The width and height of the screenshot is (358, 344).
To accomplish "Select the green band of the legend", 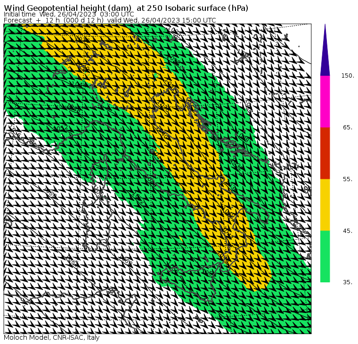I will coord(325,256).
